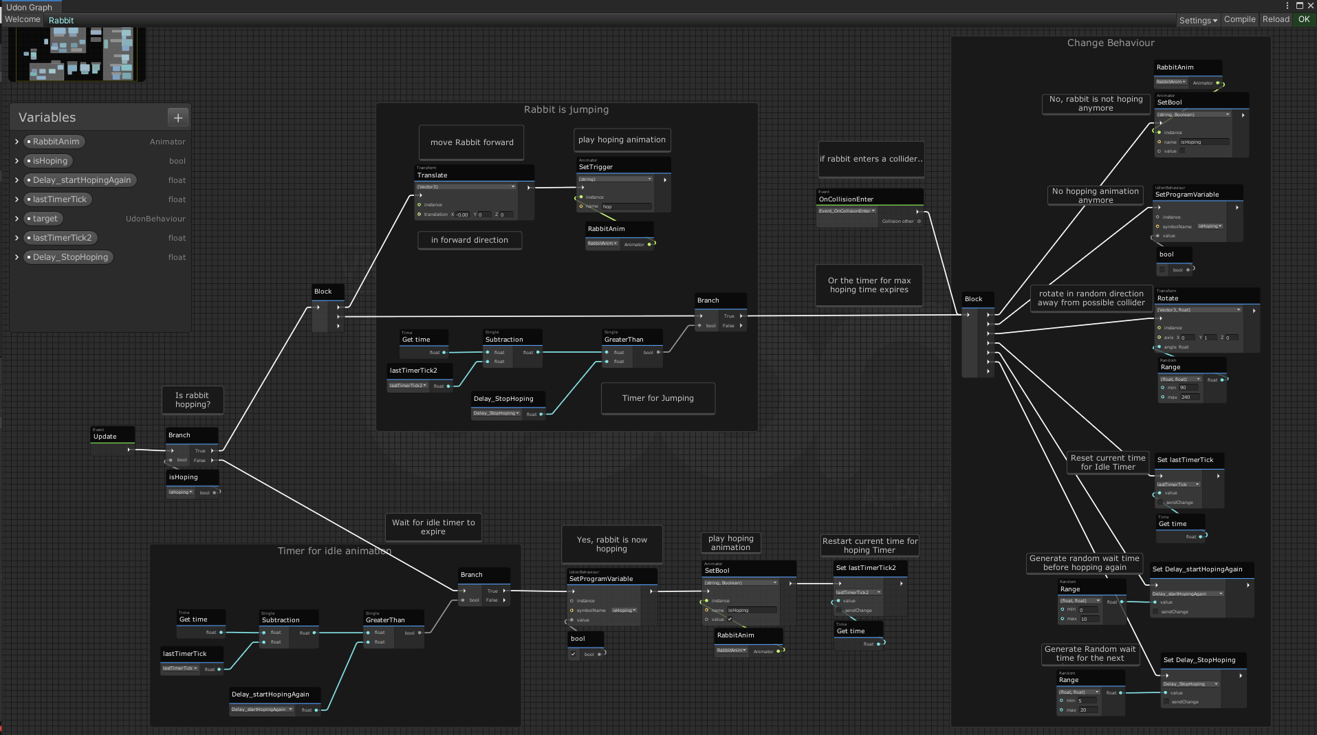Click the Compile button

pyautogui.click(x=1240, y=19)
